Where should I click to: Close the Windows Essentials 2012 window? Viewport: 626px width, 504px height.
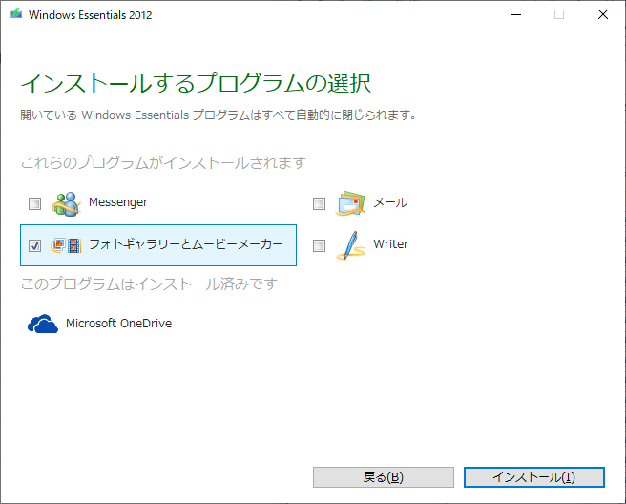coord(603,14)
